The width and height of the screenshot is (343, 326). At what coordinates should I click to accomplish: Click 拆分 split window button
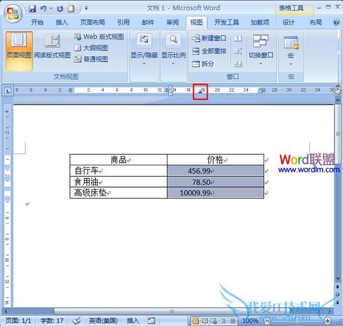click(203, 64)
